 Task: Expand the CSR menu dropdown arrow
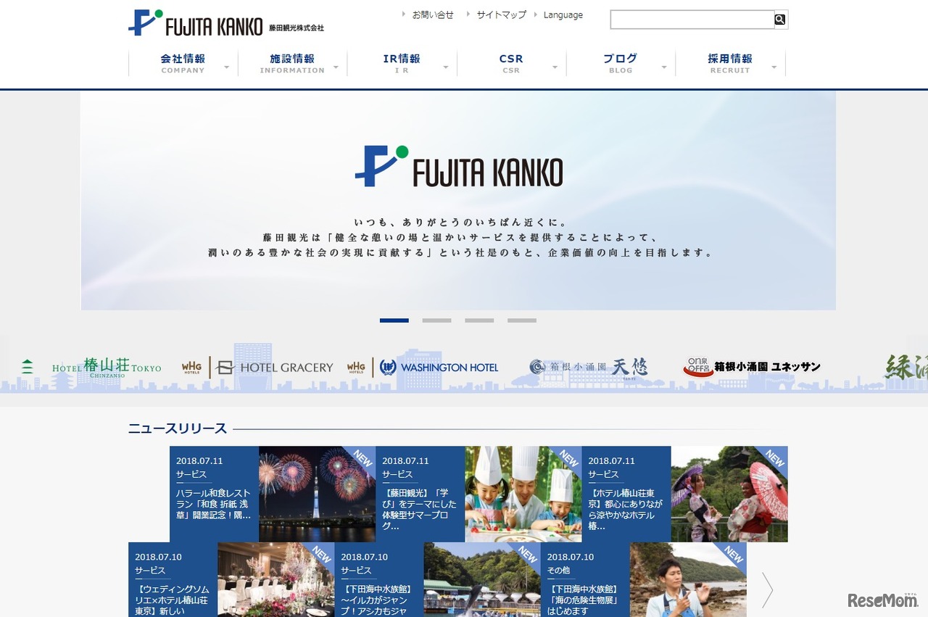[x=555, y=67]
